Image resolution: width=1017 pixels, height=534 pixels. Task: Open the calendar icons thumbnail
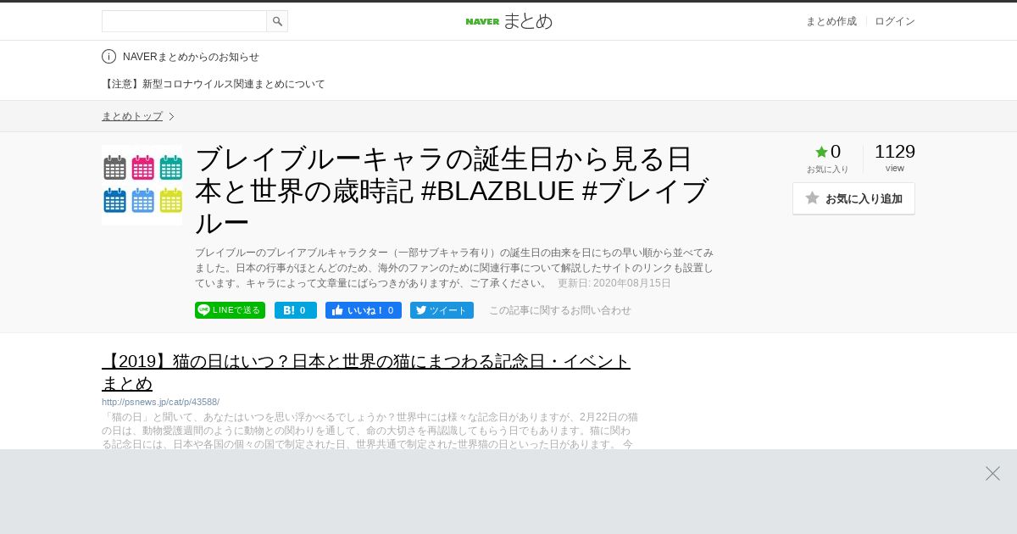pos(142,185)
